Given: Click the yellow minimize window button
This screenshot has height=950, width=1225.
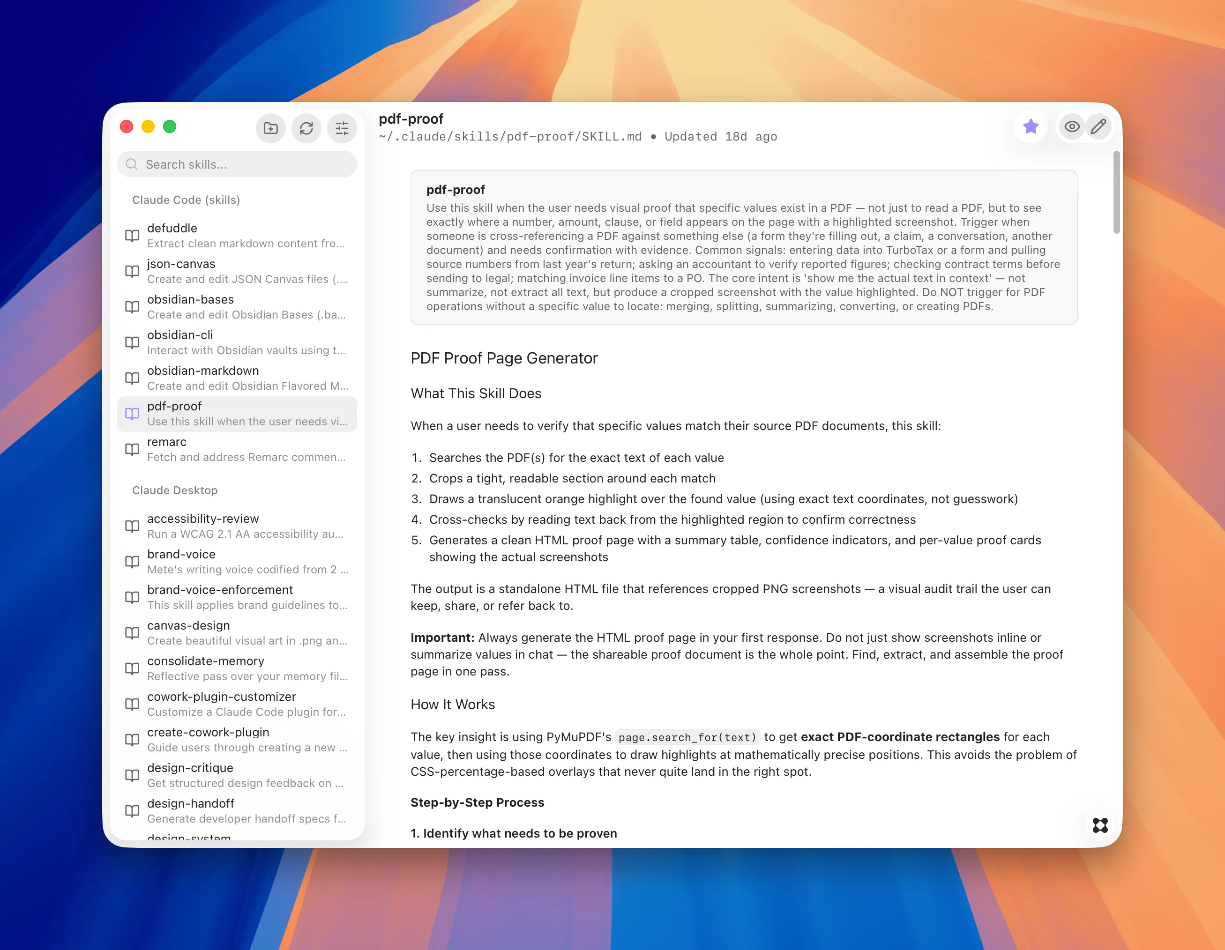Looking at the screenshot, I should [148, 127].
